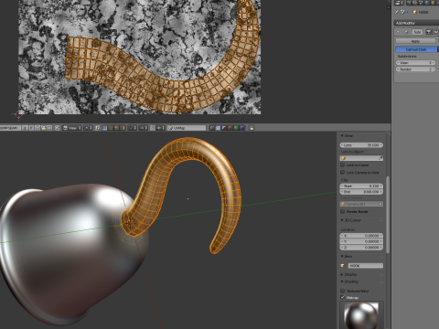Click the HOOK object icon in properties breadcrumb
The height and width of the screenshot is (329, 439).
415,12
